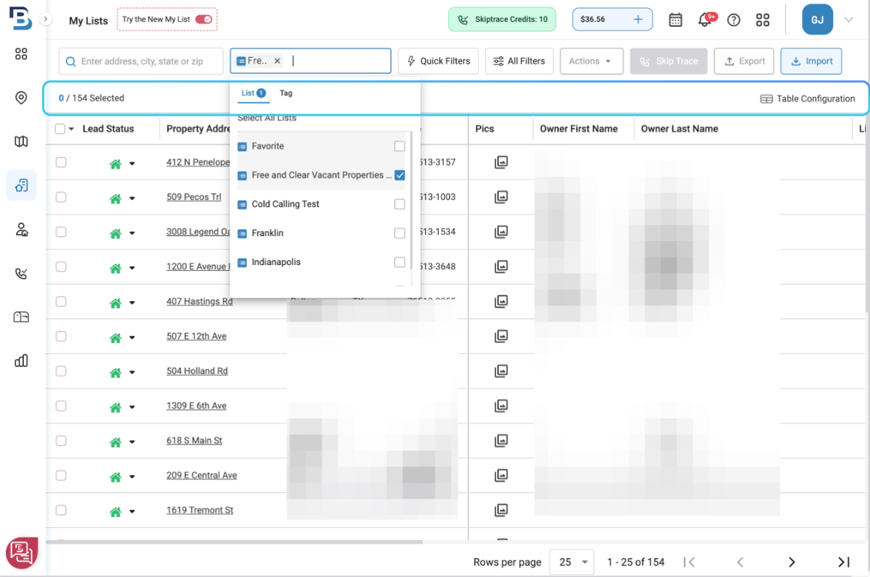The height and width of the screenshot is (577, 870).
Task: Open the phone dialer icon in sidebar
Action: [x=21, y=273]
